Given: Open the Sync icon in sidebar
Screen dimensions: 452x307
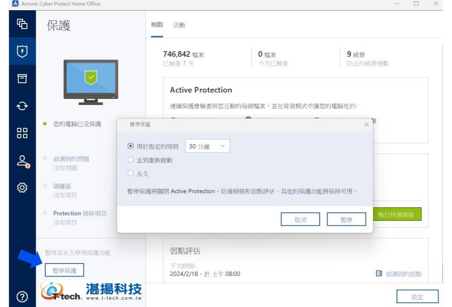Looking at the screenshot, I should (x=22, y=106).
